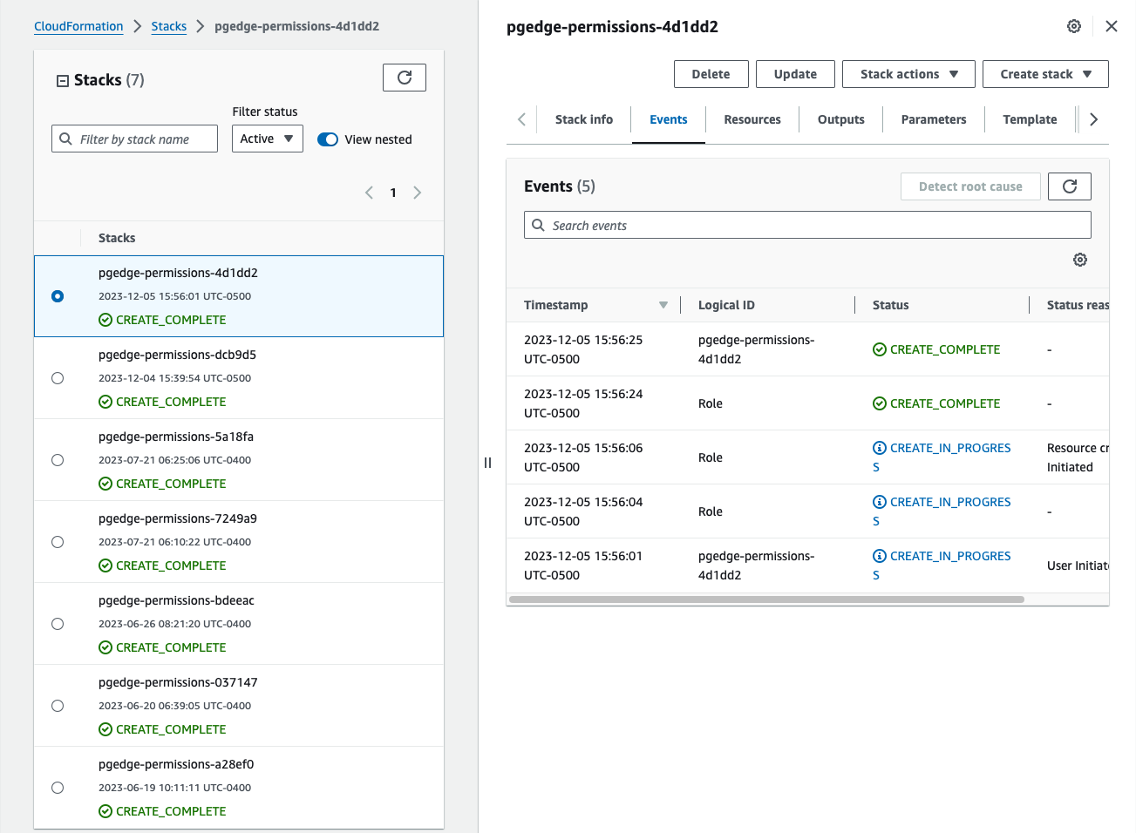1136x833 pixels.
Task: Refresh the Stacks list
Action: tap(404, 77)
